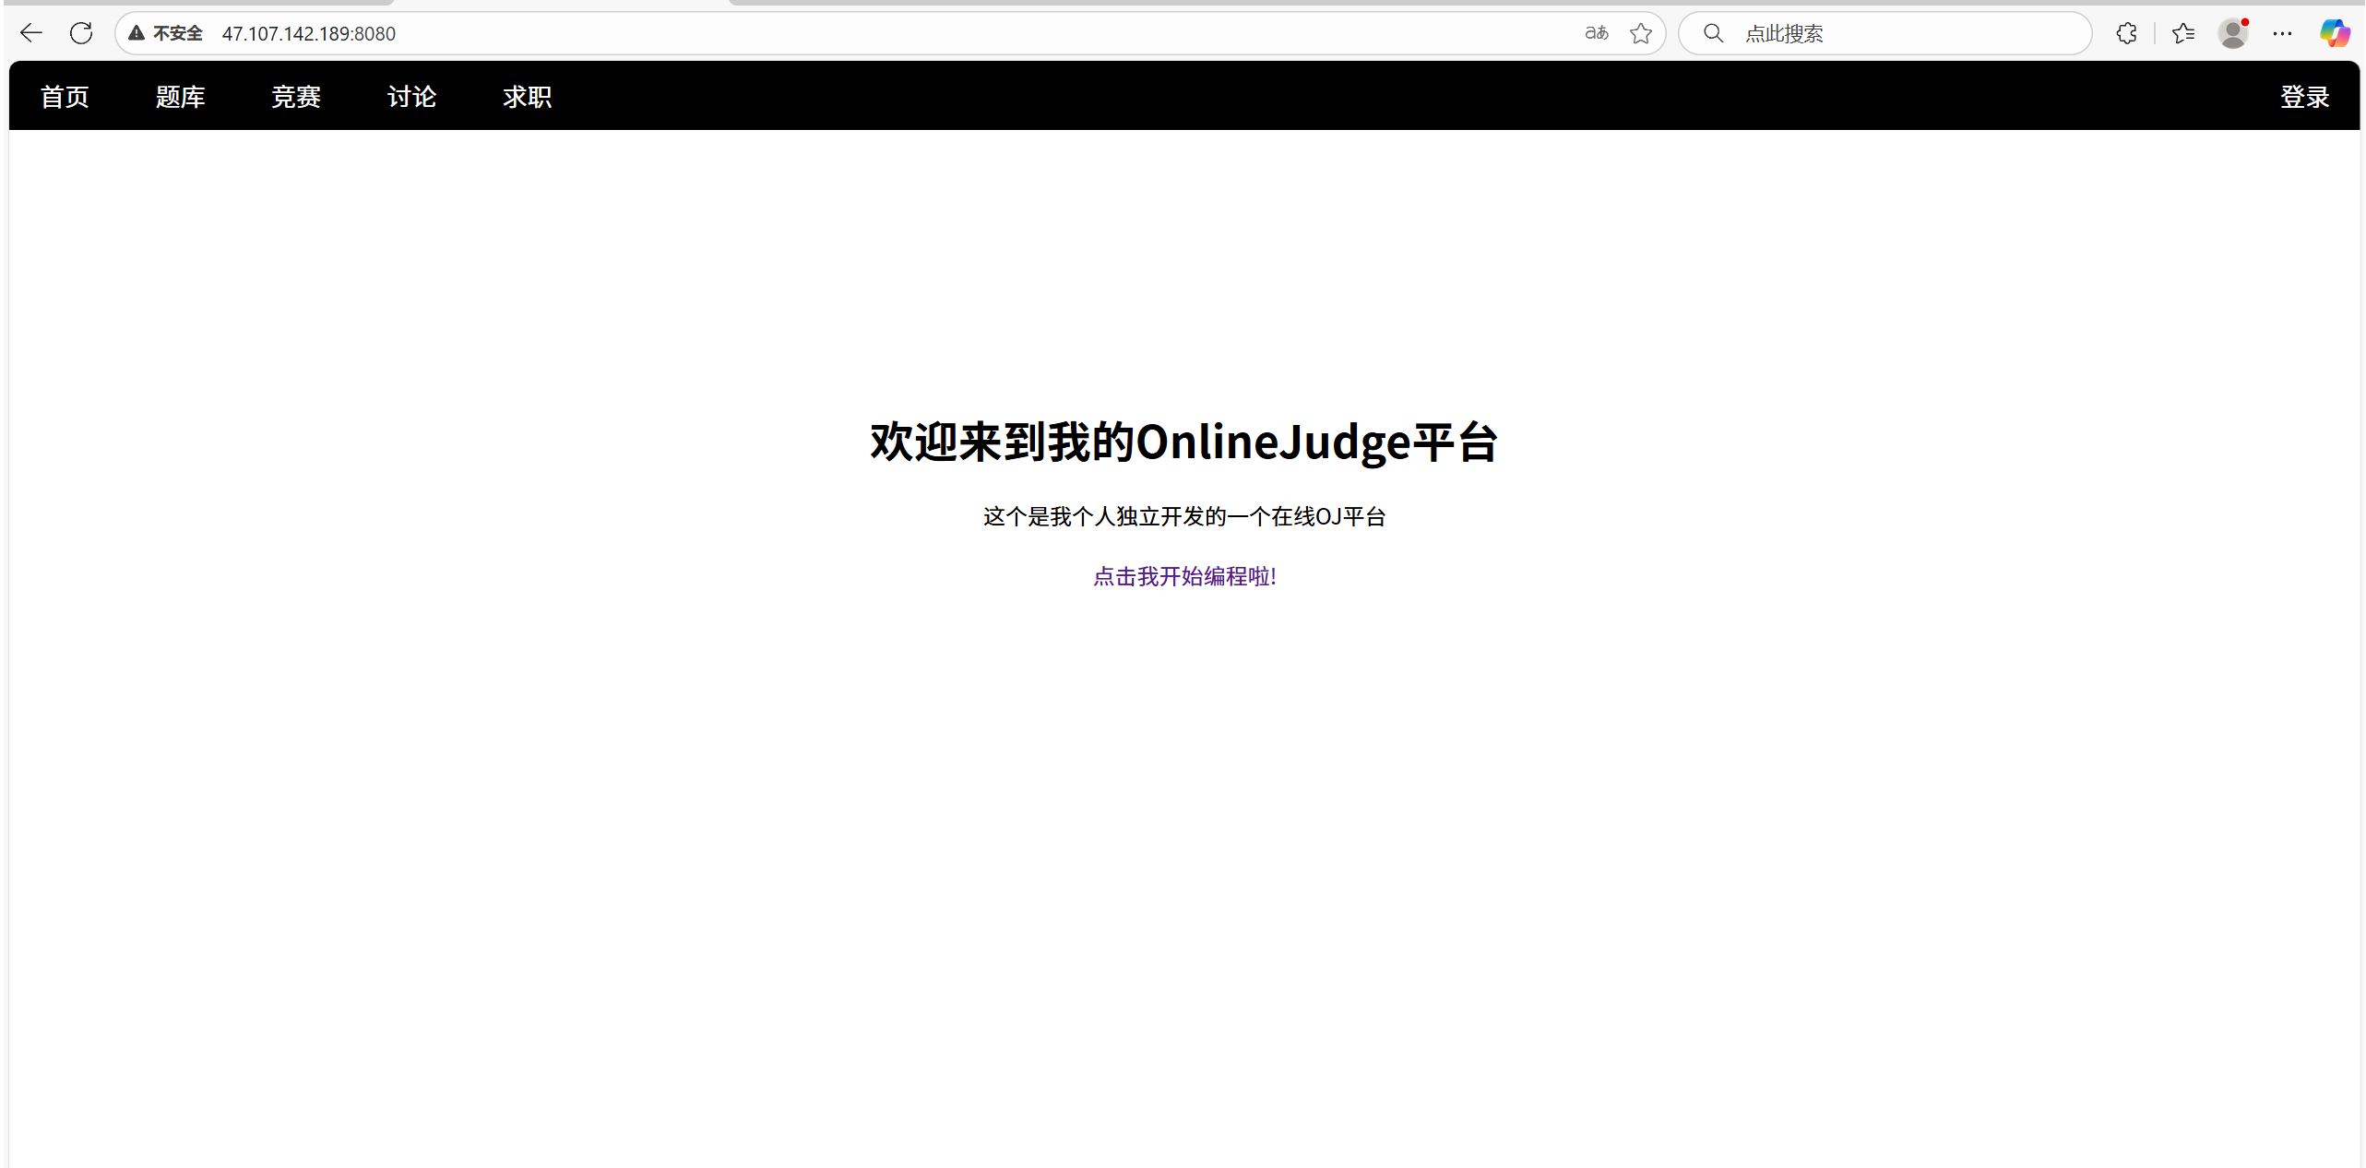
Task: Click the 登录 login link
Action: [2304, 97]
